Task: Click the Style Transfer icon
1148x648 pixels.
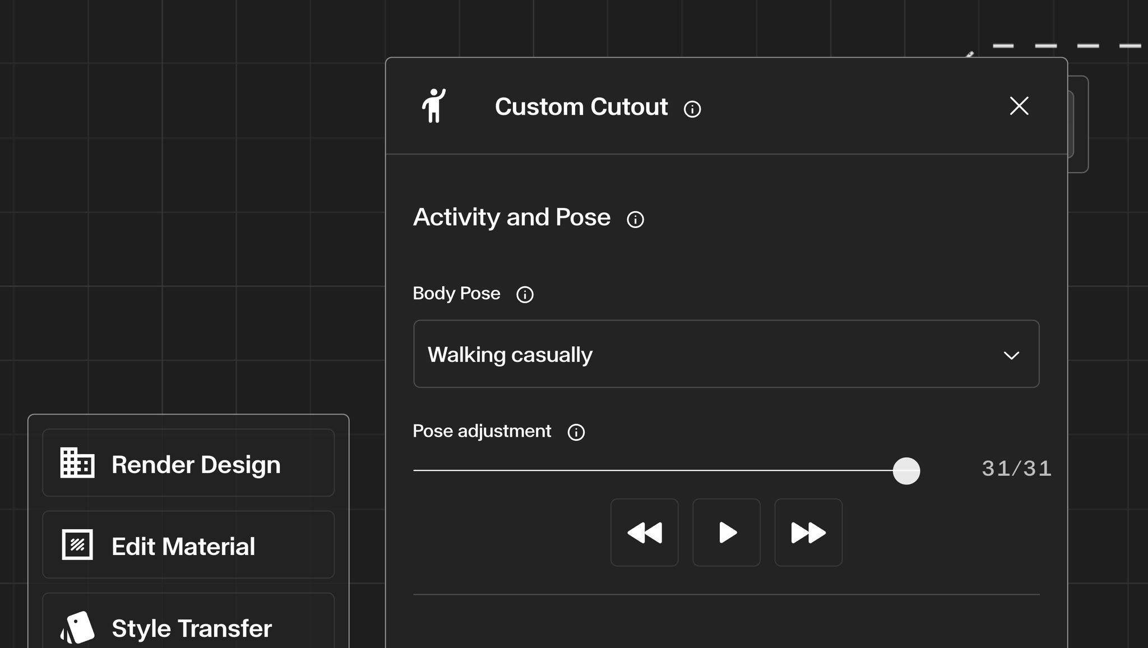Action: click(77, 627)
